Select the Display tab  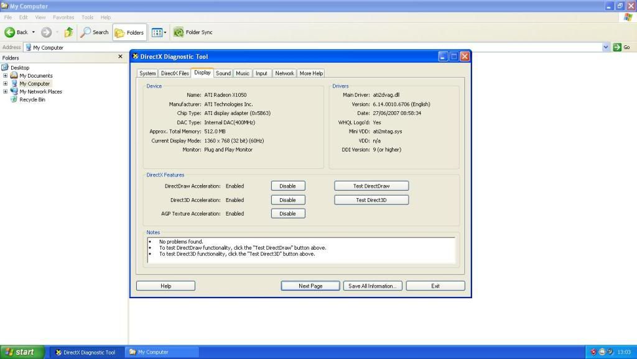click(x=202, y=73)
